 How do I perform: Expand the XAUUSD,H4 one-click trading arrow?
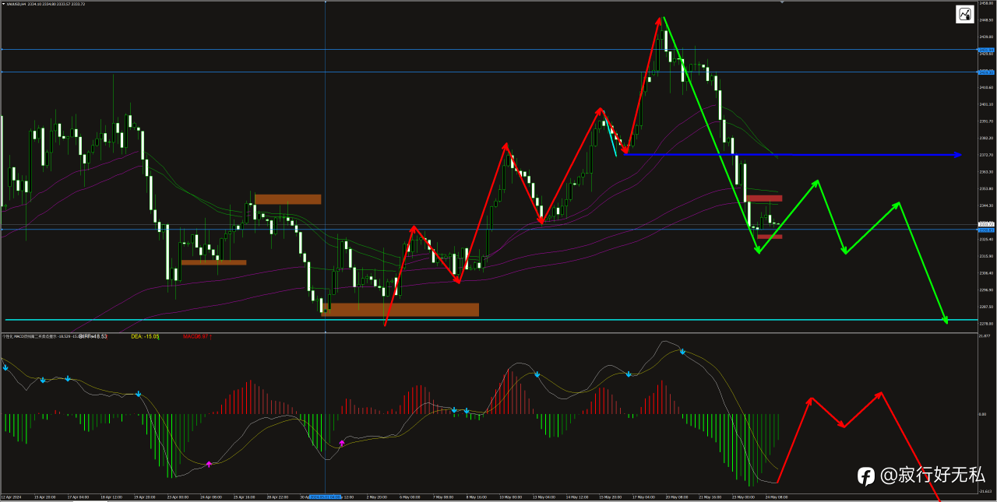click(x=5, y=3)
